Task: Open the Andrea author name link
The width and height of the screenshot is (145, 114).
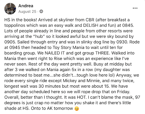Action: tap(26, 6)
